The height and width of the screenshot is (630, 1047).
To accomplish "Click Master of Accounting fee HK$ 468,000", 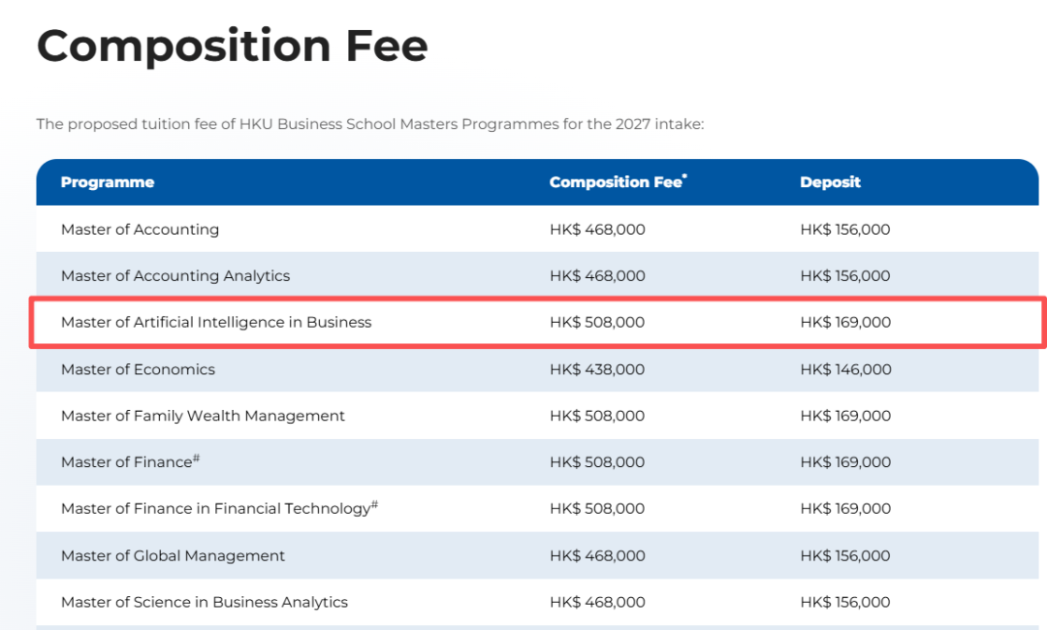I will pos(597,230).
